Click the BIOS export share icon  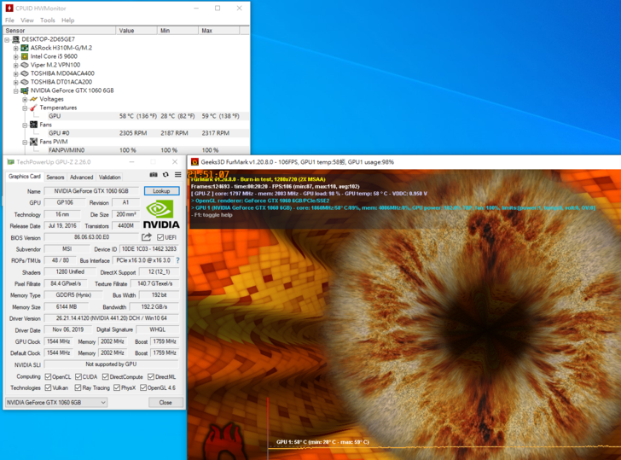pos(147,237)
